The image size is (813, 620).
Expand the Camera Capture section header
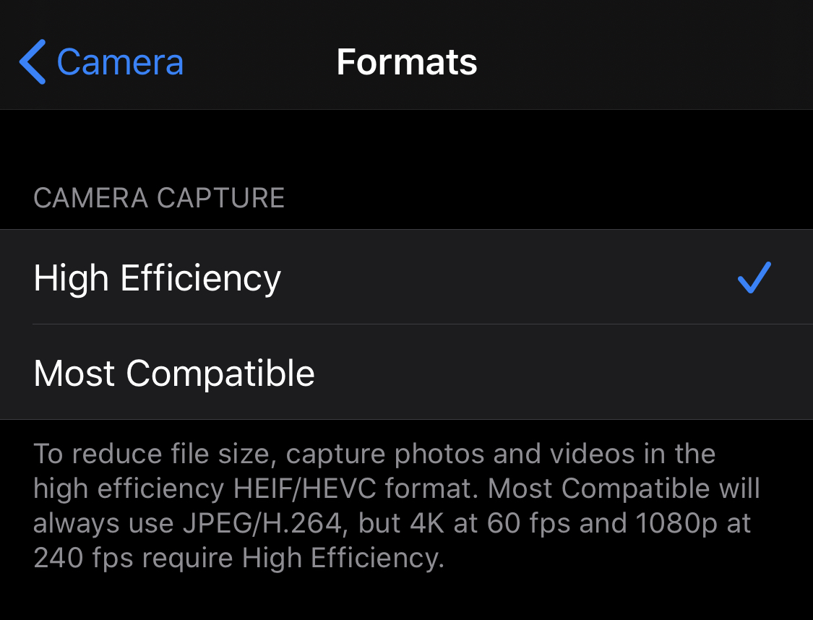[x=158, y=197]
